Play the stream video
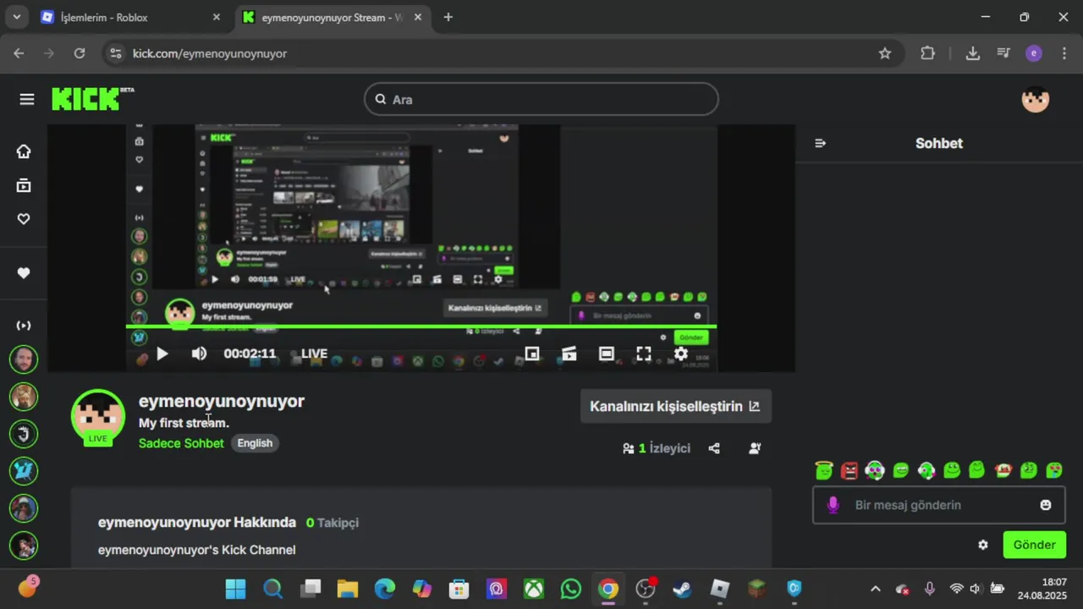Image resolution: width=1083 pixels, height=609 pixels. (162, 354)
